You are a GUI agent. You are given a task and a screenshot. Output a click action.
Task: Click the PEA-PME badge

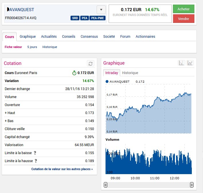[x=97, y=18]
